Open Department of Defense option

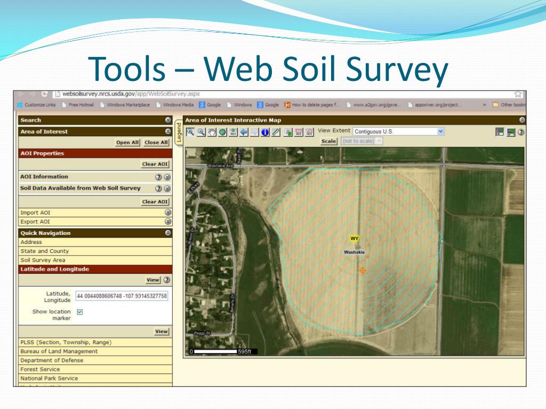pyautogui.click(x=95, y=361)
